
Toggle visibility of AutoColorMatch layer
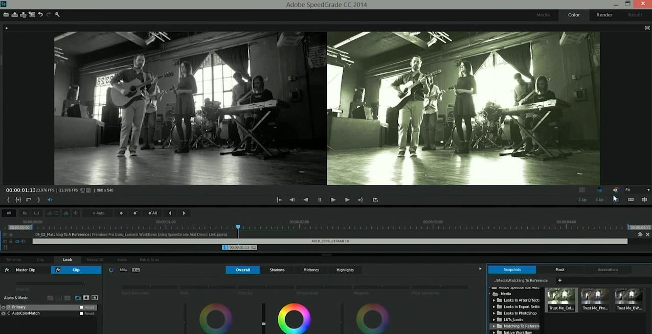click(3, 314)
